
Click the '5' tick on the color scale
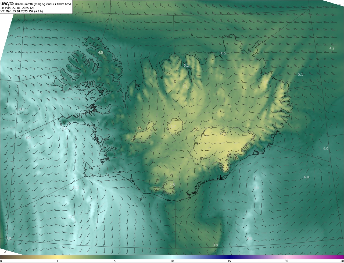coord(115,261)
